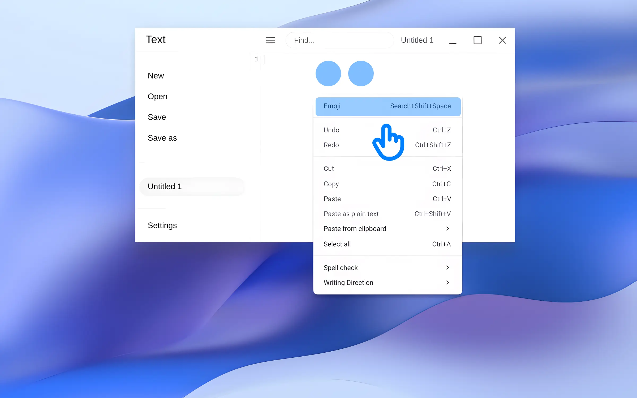Select the Untitled 1 document tab in sidebar
Screen dimensions: 637x398
[x=192, y=187]
